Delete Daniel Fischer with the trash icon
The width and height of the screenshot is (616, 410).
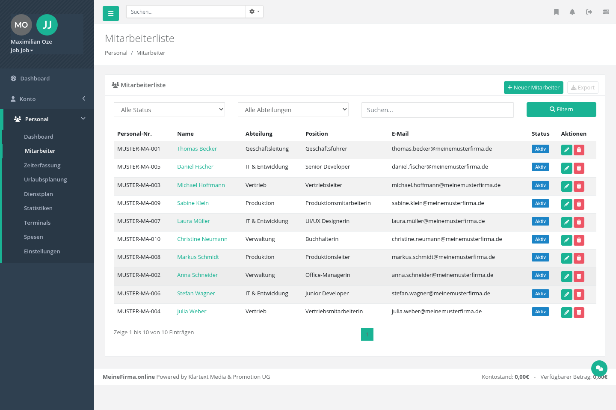pos(579,168)
